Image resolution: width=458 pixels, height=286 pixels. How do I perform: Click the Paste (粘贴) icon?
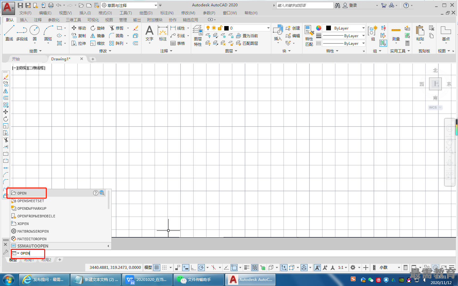coord(420,33)
